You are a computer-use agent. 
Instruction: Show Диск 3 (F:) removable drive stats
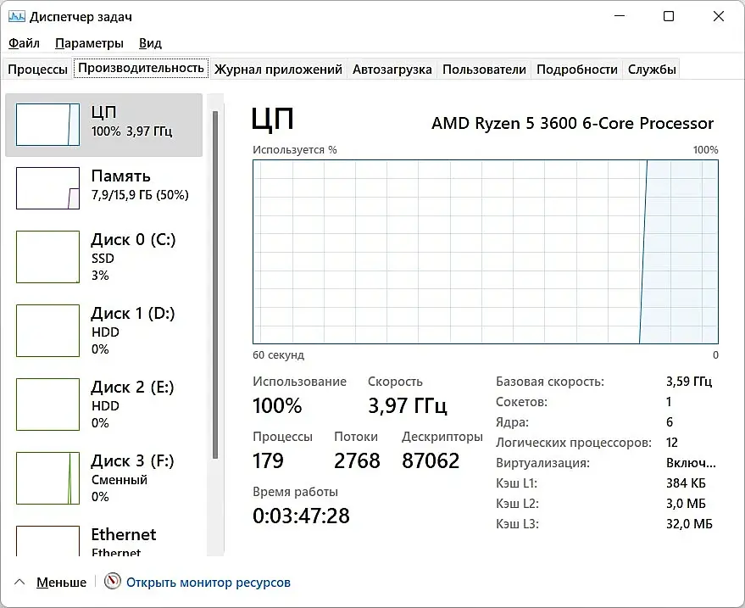coord(47,478)
